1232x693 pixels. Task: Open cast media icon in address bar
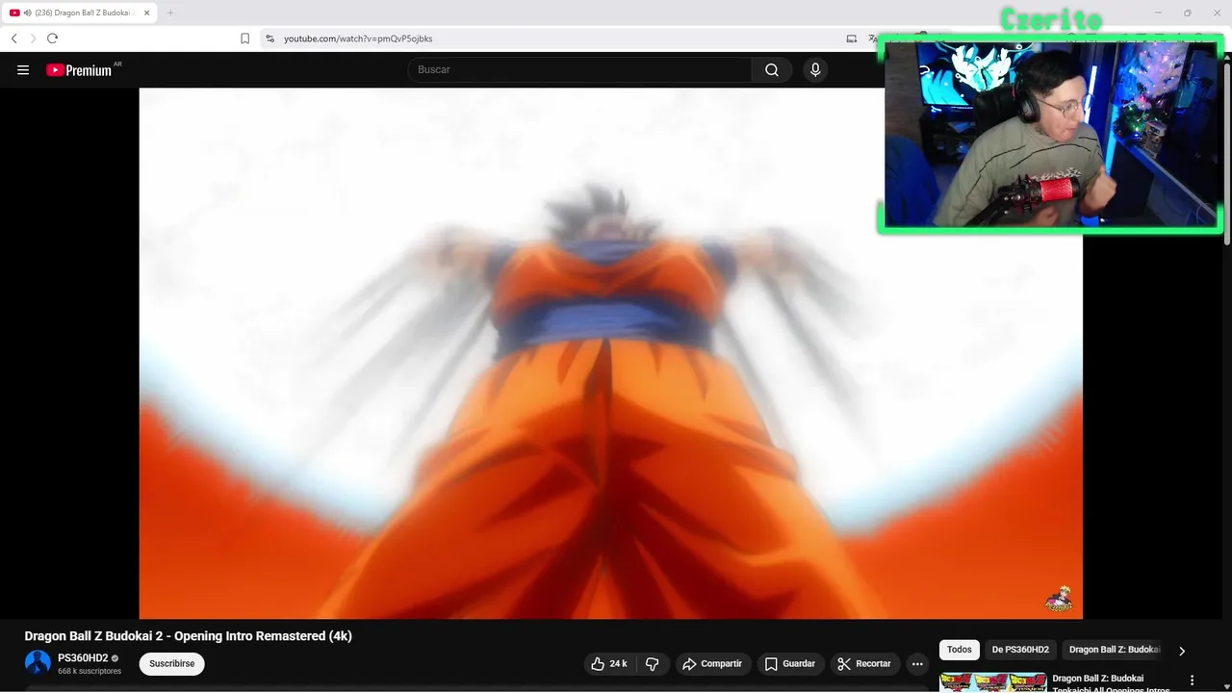pyautogui.click(x=852, y=38)
